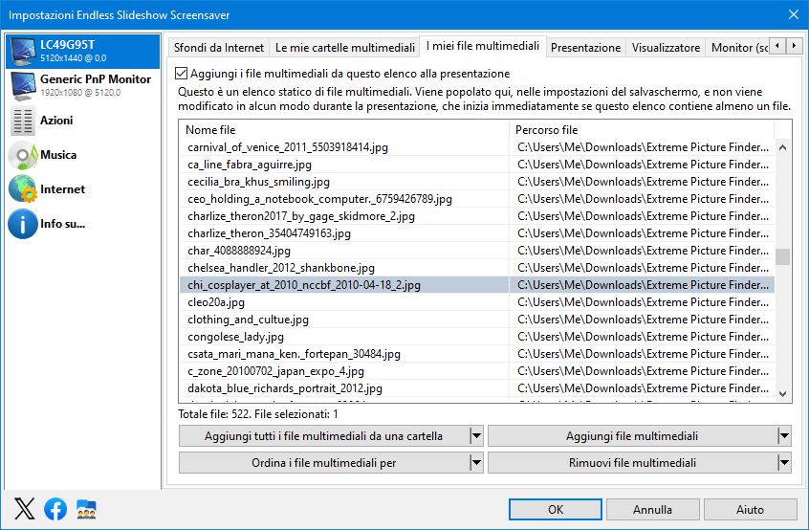Click the file list vertical scrollbar thumb
The width and height of the screenshot is (809, 530).
tap(782, 256)
